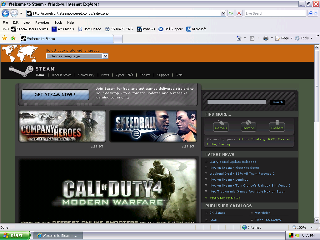Expand the Home button dropdown arrow
Screen dimensions: 320x240
245,38
